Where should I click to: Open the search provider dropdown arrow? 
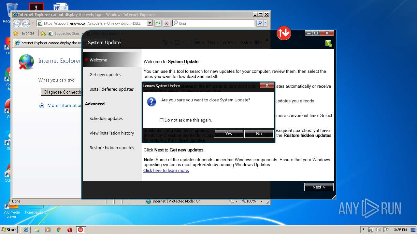tap(266, 23)
